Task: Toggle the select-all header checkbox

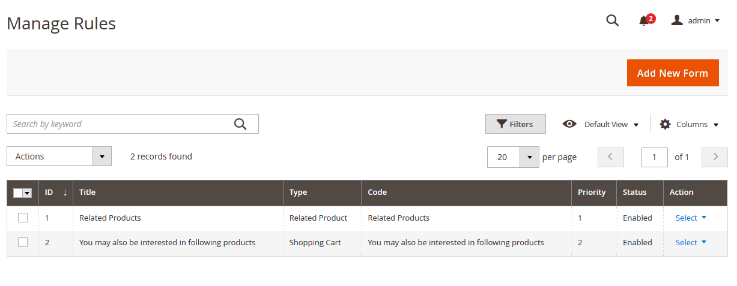Action: point(19,193)
